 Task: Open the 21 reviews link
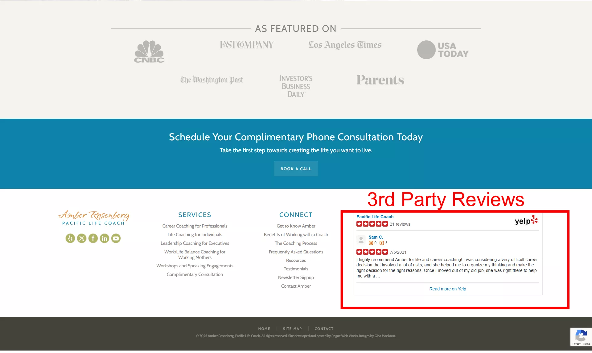(400, 224)
